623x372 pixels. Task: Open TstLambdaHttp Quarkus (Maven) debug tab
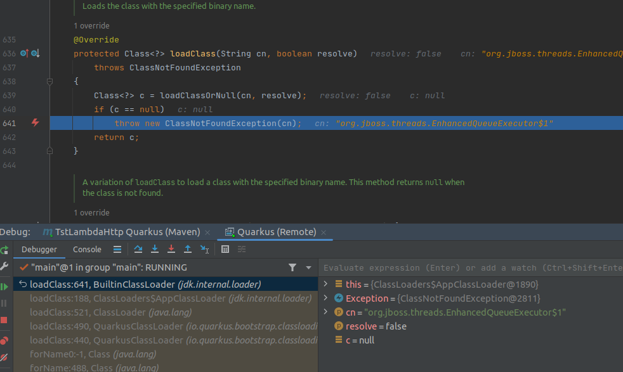coord(128,232)
